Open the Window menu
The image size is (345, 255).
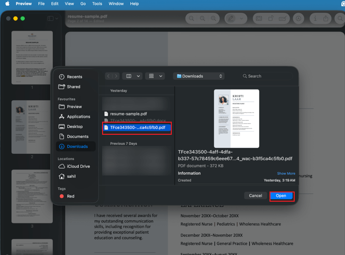[x=116, y=4]
